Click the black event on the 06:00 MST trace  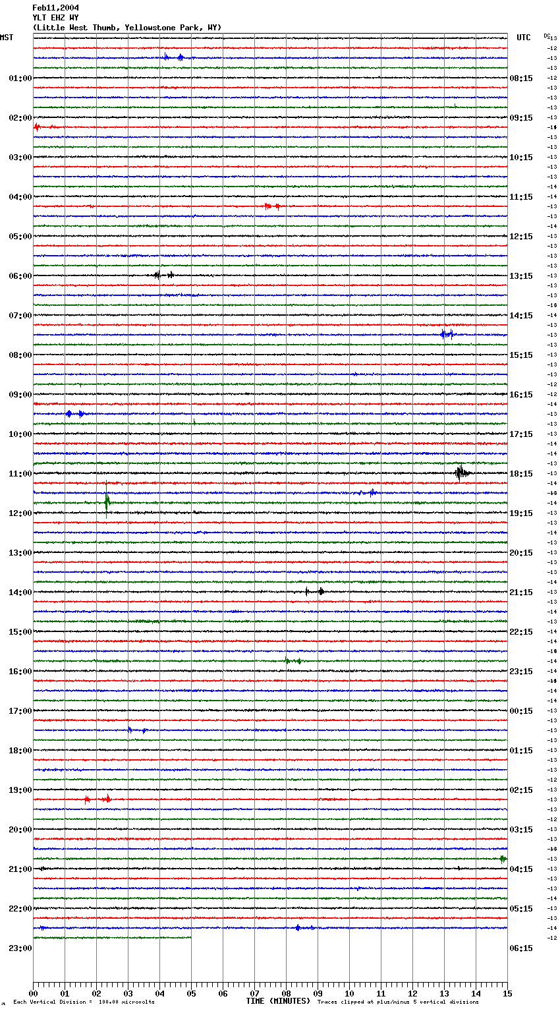click(x=163, y=275)
